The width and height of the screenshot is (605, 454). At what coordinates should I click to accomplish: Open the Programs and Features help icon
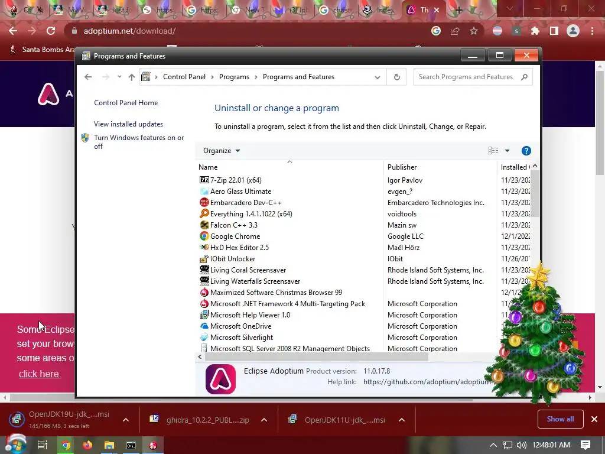526,151
